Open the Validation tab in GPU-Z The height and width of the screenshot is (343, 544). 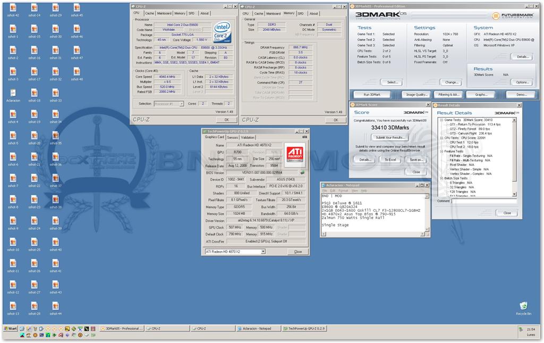click(248, 138)
